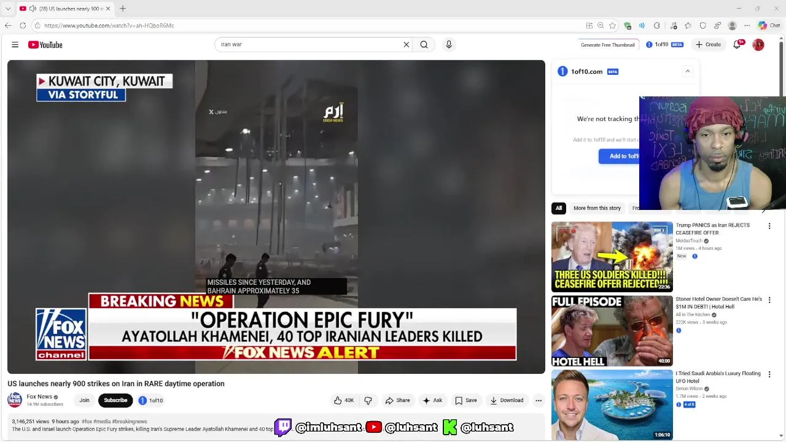This screenshot has height=442, width=786.
Task: Save the video to a playlist
Action: [465, 400]
